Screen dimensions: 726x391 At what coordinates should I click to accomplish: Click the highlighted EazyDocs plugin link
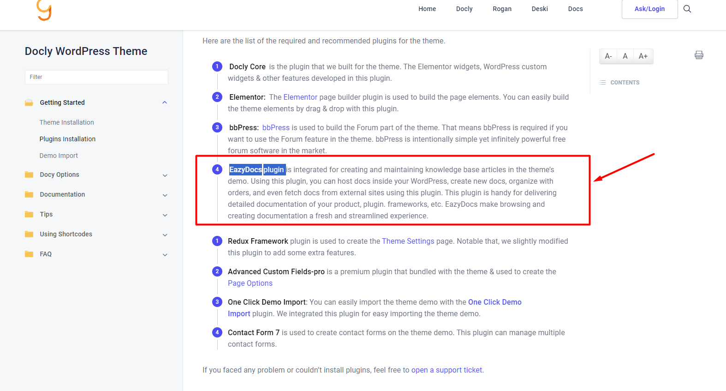coord(257,169)
